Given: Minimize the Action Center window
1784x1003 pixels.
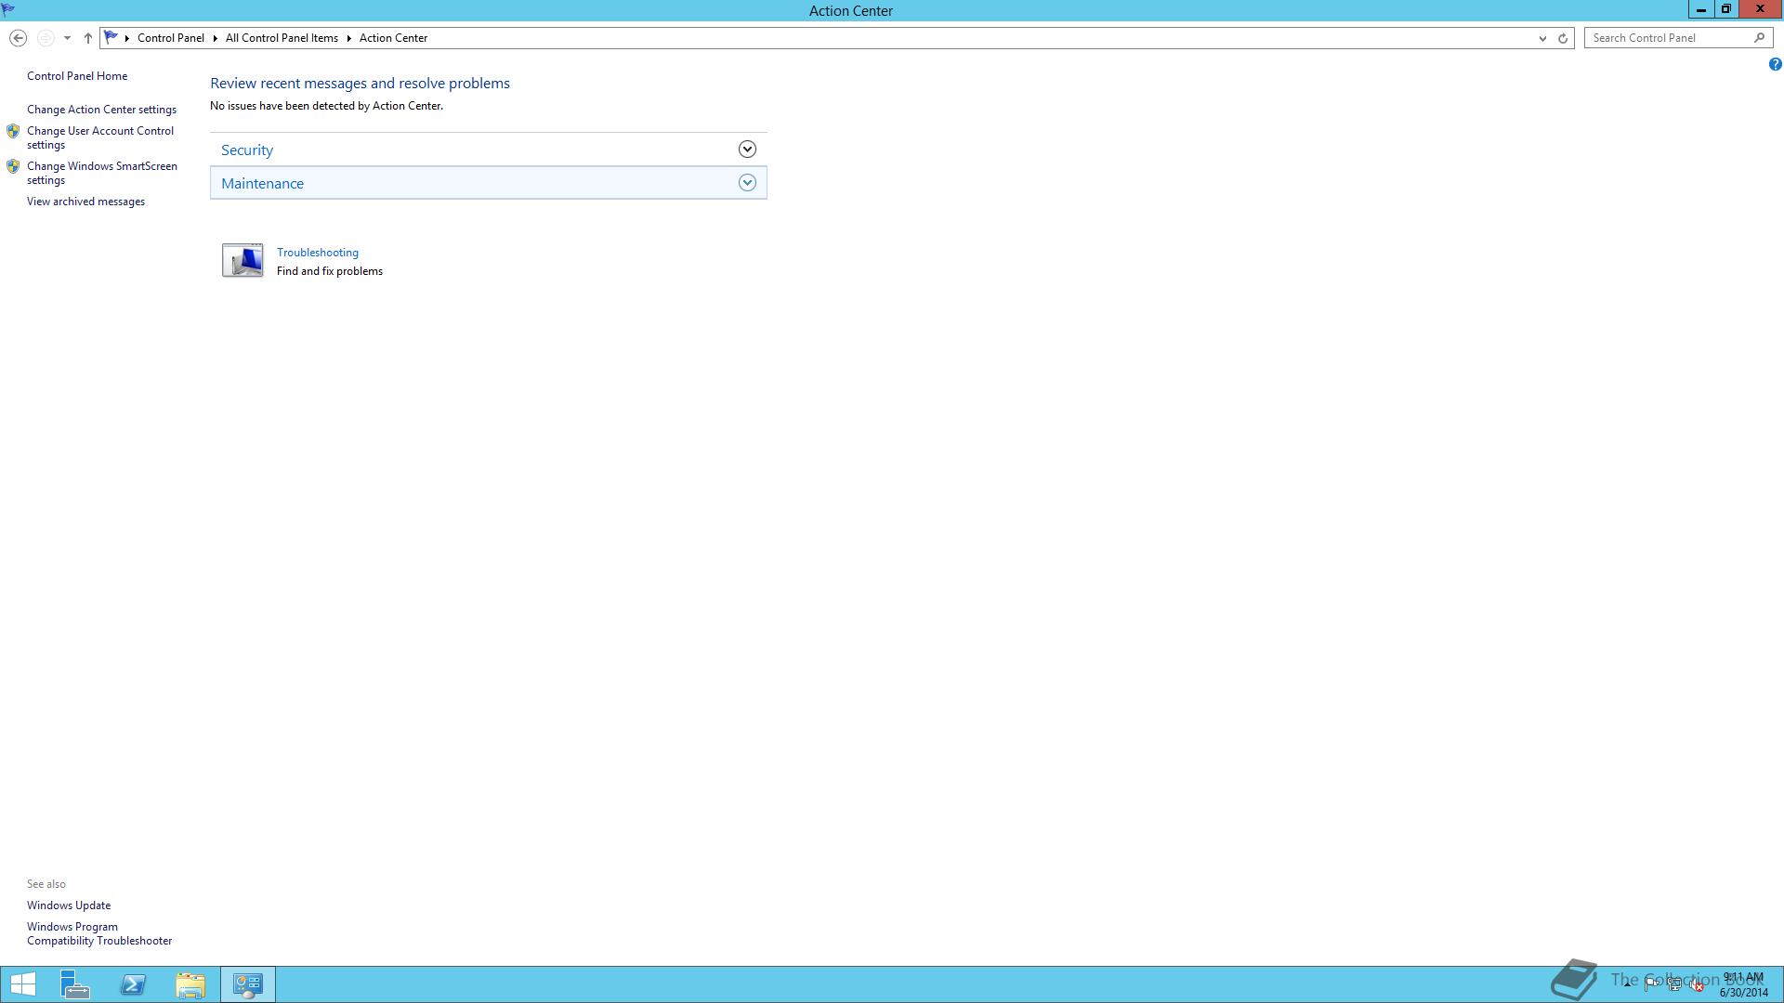Looking at the screenshot, I should coord(1700,9).
